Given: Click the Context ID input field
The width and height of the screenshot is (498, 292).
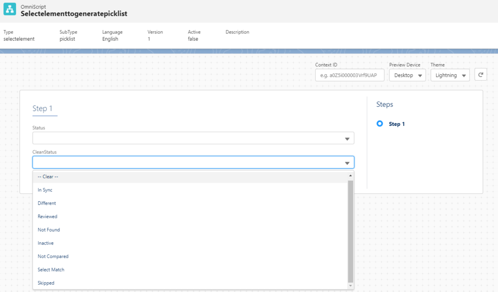Looking at the screenshot, I should pos(350,75).
